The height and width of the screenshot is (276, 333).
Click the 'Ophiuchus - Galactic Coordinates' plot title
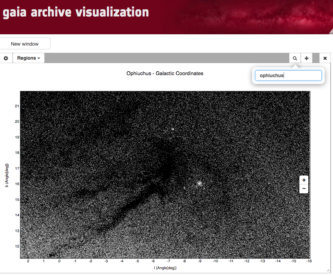coord(165,73)
